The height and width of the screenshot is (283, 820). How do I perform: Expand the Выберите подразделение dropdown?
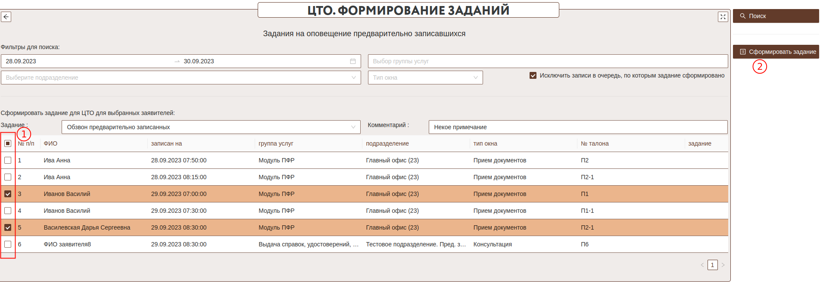click(x=181, y=78)
